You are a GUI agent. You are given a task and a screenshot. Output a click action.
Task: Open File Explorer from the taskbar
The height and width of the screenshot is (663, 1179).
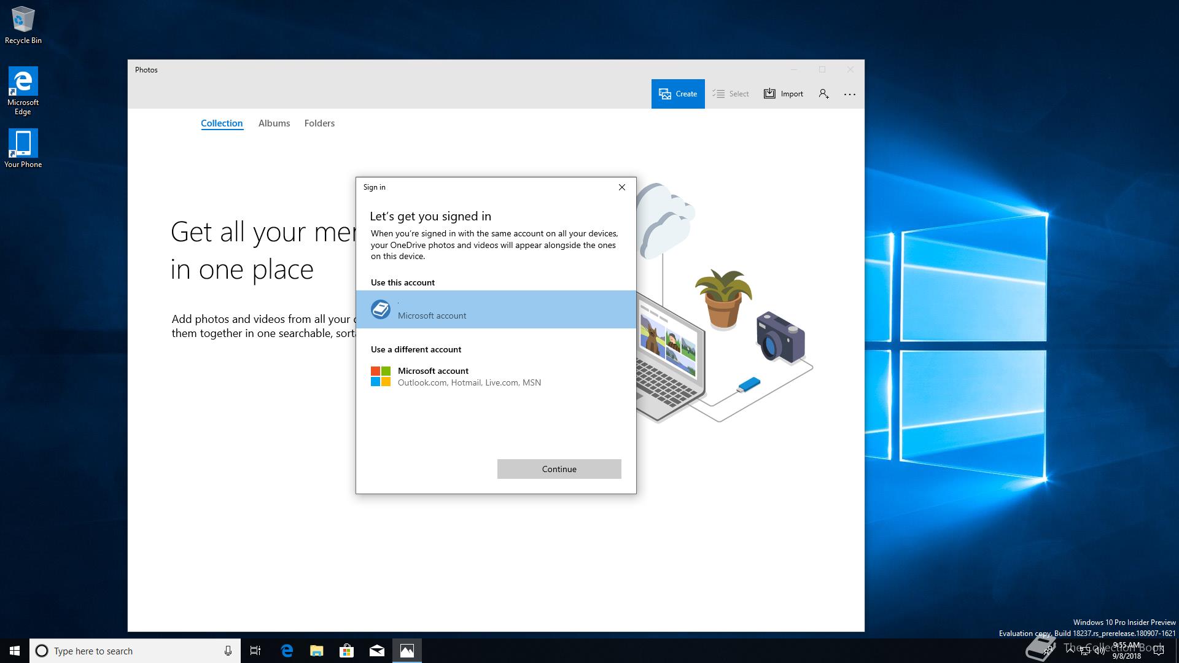317,651
